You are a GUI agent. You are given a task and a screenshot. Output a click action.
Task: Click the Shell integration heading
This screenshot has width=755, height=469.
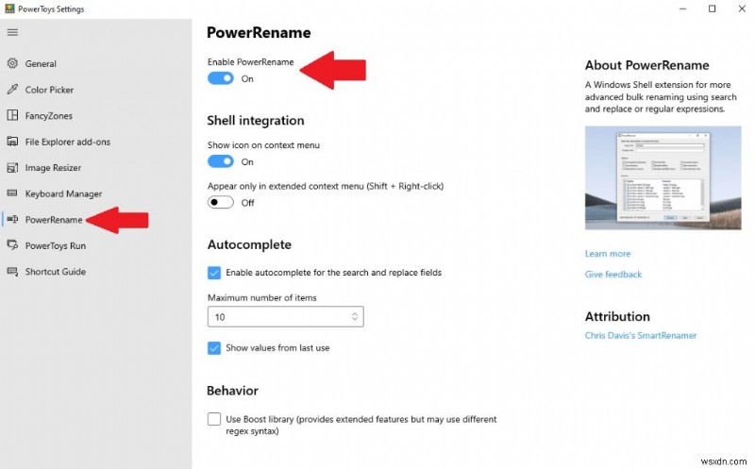pos(255,121)
